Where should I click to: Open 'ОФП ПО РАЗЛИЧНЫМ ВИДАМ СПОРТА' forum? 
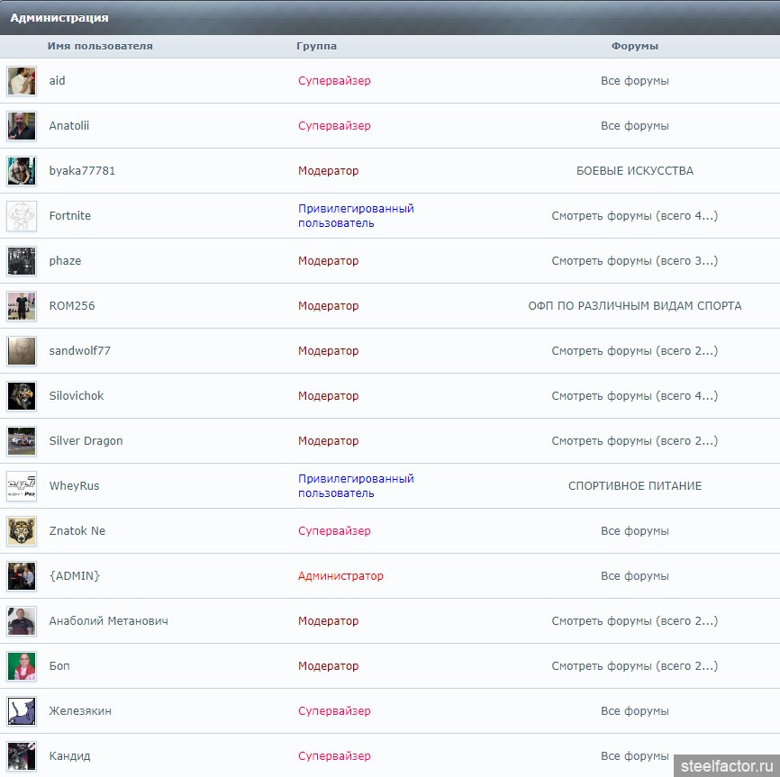(634, 306)
